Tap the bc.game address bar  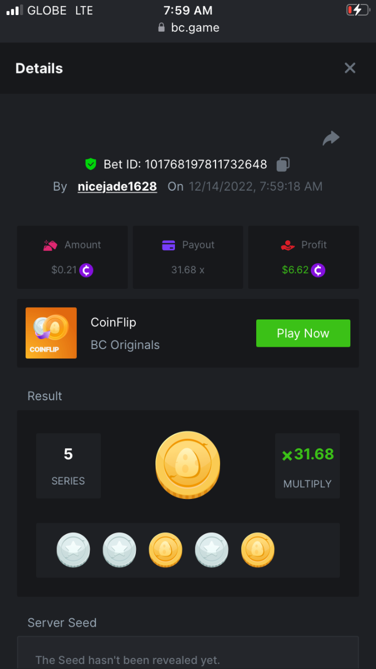pos(188,28)
